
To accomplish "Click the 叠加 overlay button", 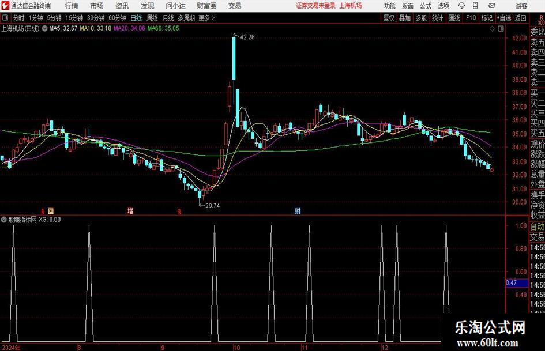I will click(405, 18).
